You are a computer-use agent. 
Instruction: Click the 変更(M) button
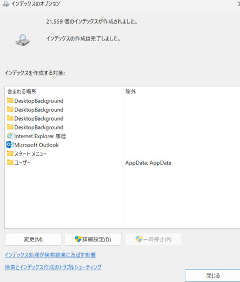pos(33,239)
